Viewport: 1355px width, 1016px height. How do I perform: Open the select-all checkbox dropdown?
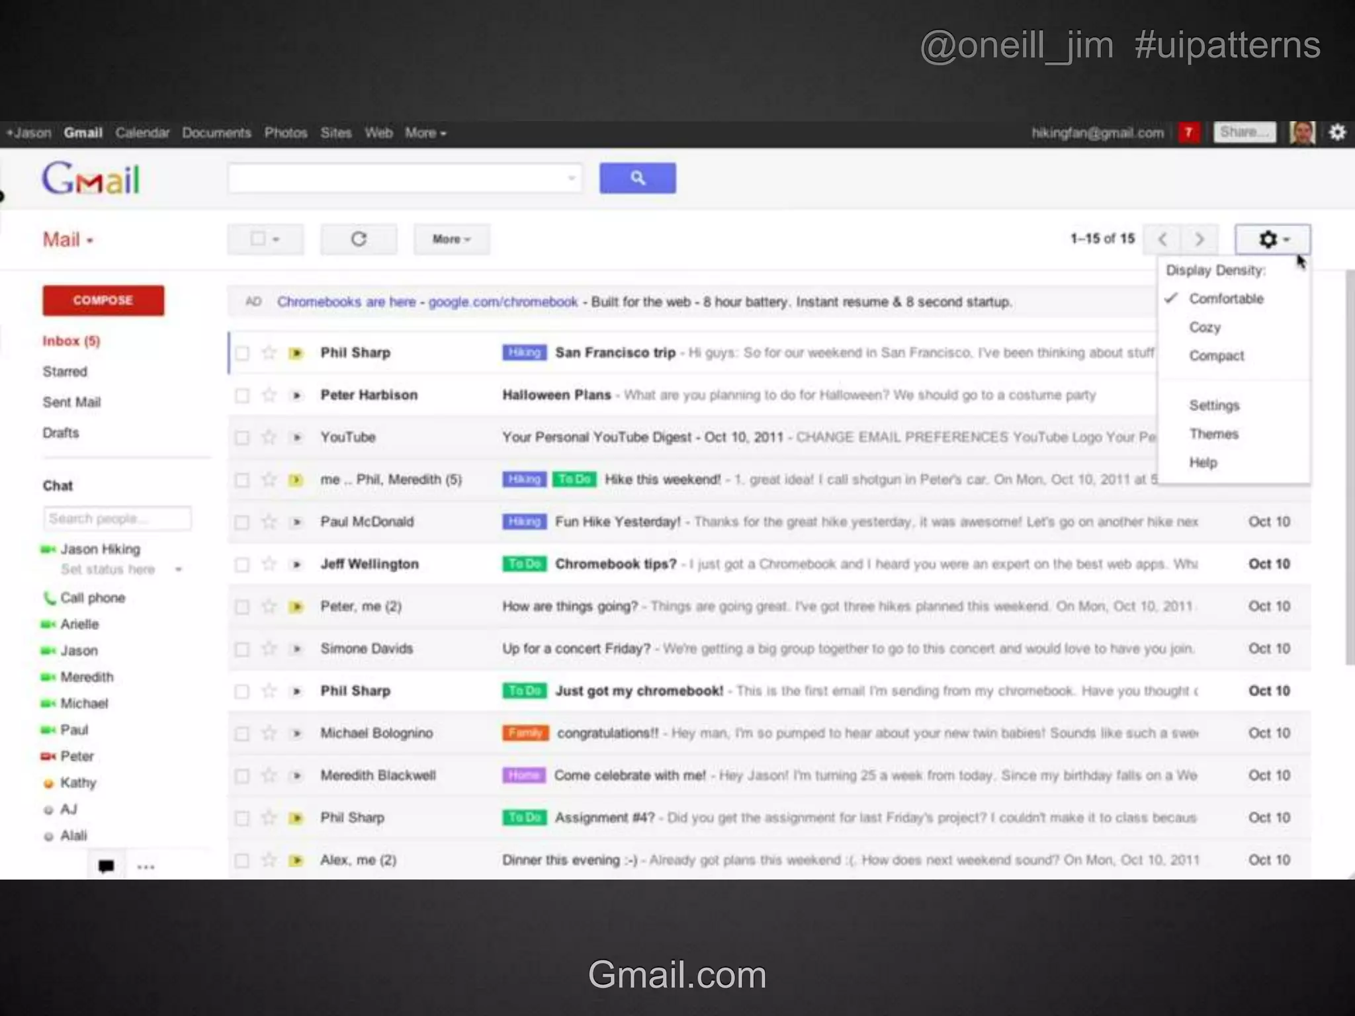(265, 239)
